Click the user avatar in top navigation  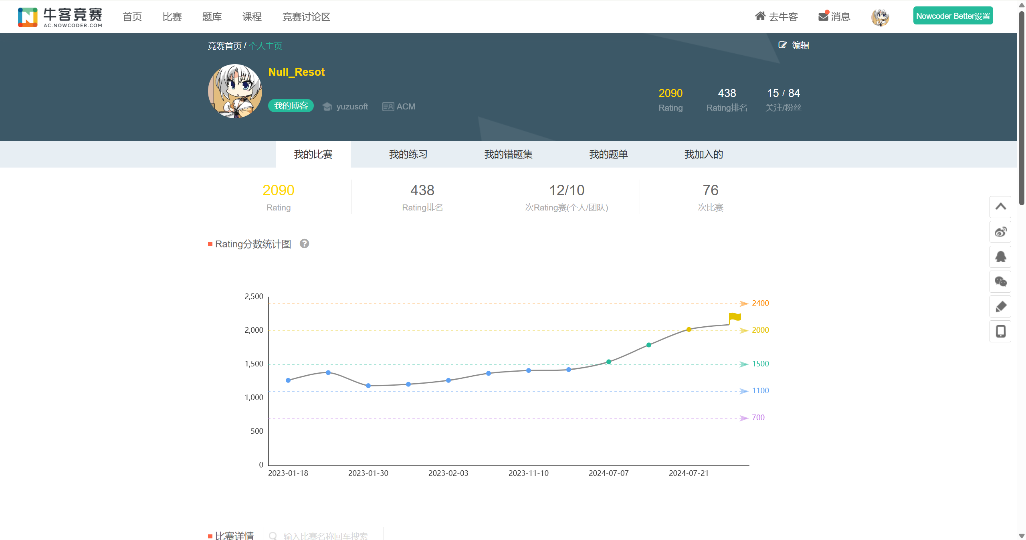880,17
